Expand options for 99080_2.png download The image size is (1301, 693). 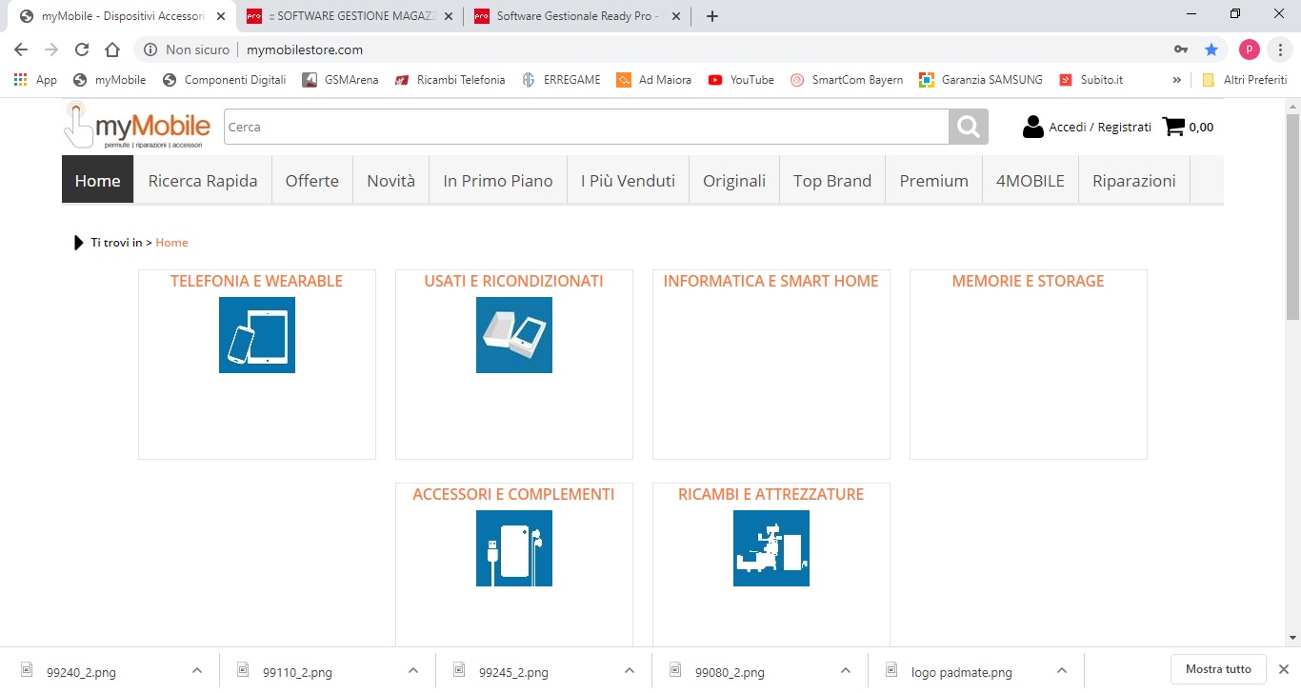click(846, 670)
